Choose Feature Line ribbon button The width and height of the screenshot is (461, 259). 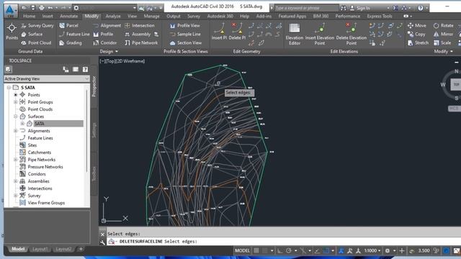click(x=74, y=35)
